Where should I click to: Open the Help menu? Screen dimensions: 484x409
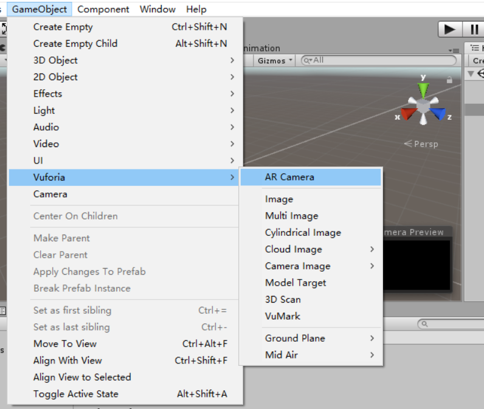click(x=196, y=9)
